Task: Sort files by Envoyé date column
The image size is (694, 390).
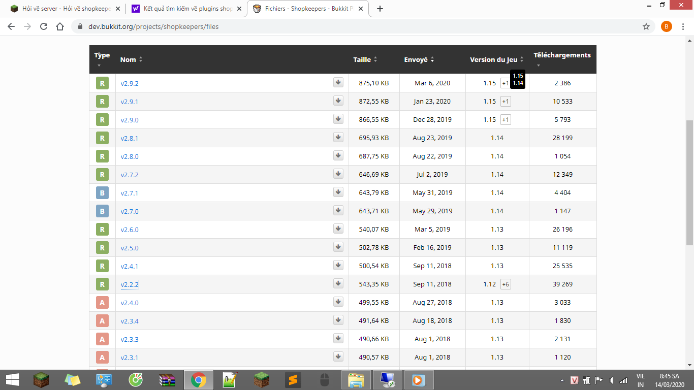Action: pyautogui.click(x=419, y=59)
